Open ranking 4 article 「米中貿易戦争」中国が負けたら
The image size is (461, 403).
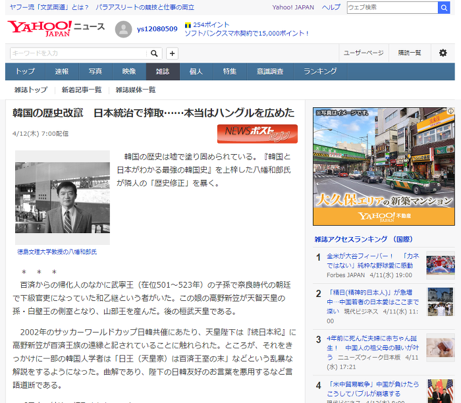tap(373, 389)
